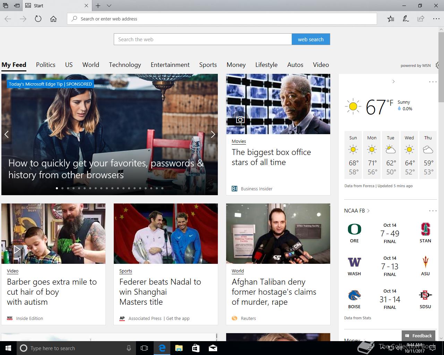
Task: Play the barber video thumbnail
Action: tap(53, 234)
